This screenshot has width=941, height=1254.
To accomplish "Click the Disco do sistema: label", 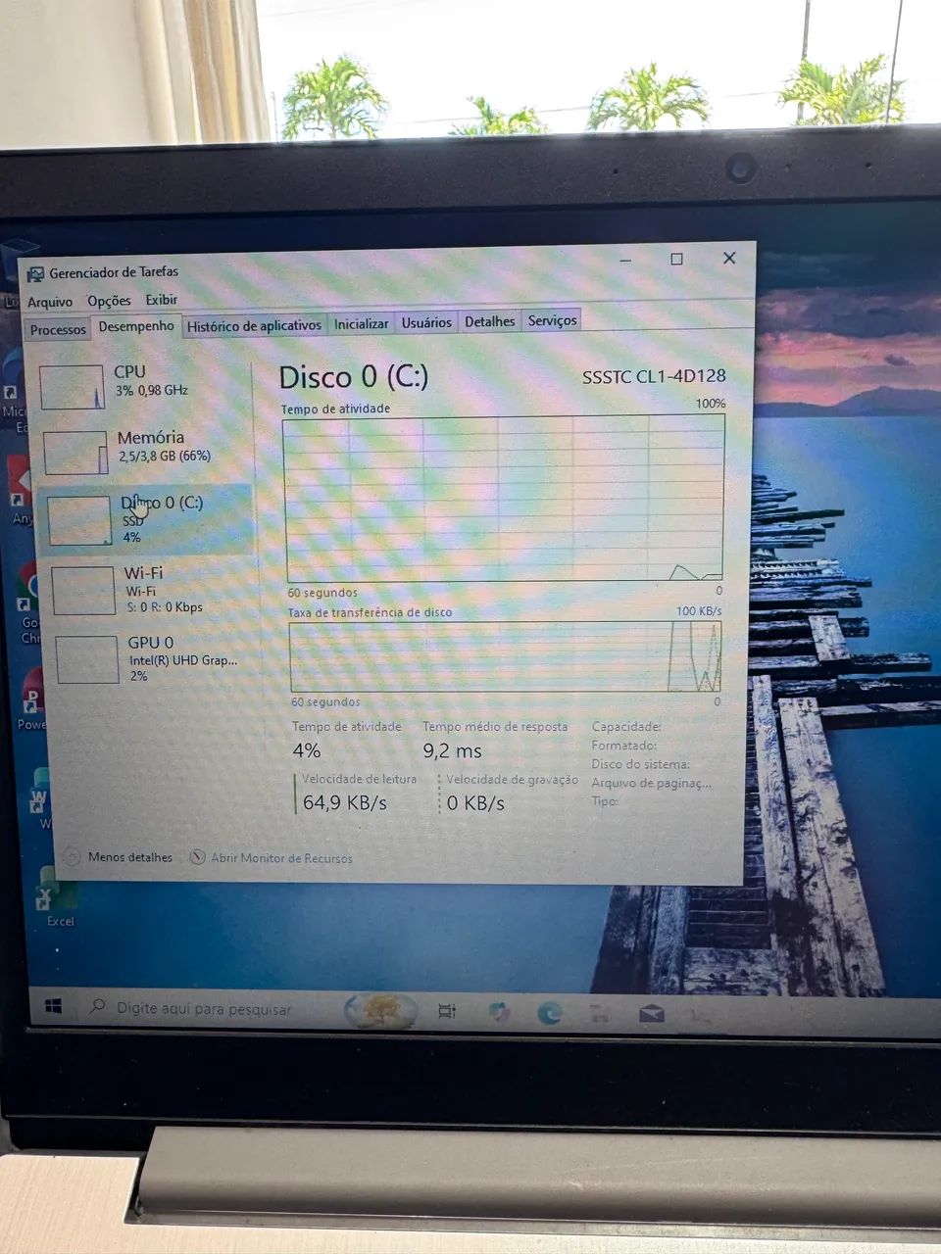I will (641, 764).
